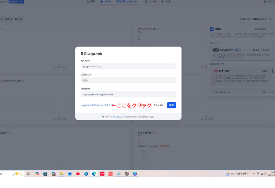
Task: Click inside the Endpoint input field
Action: coord(128,94)
